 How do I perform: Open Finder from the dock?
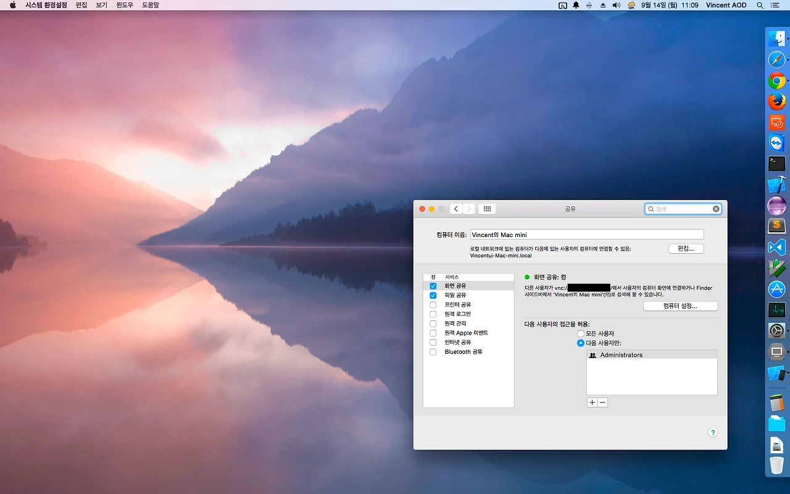point(776,38)
